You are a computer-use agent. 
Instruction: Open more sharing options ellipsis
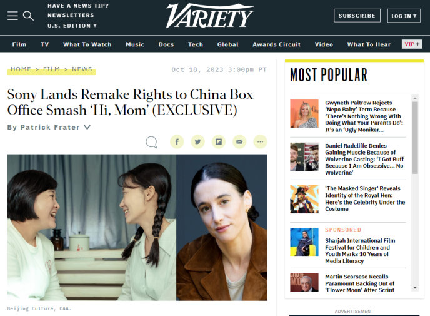(260, 141)
